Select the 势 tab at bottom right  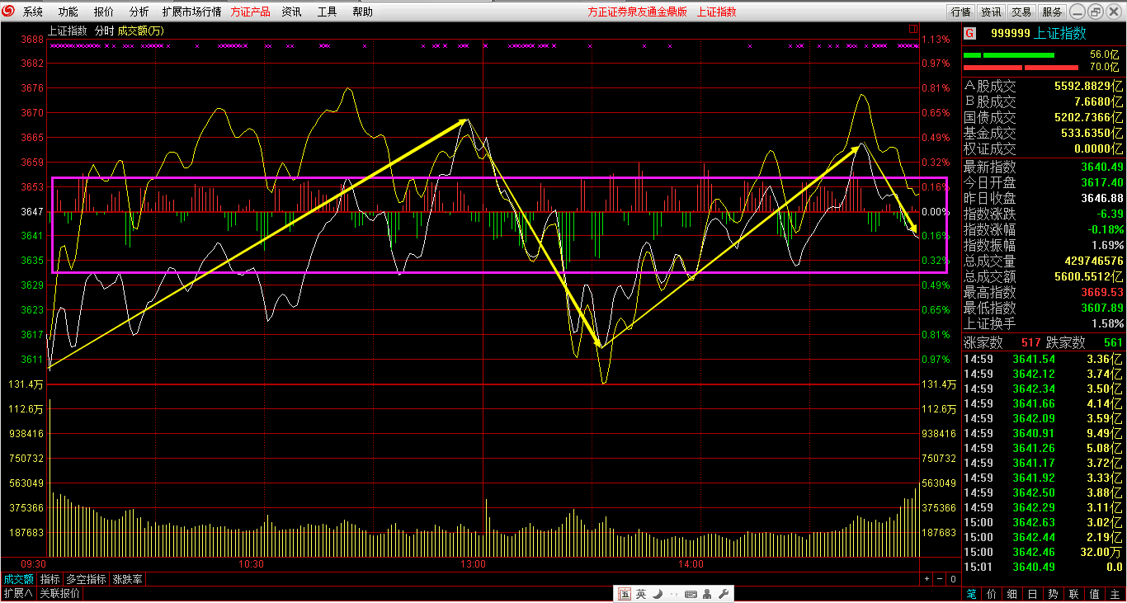point(1054,594)
